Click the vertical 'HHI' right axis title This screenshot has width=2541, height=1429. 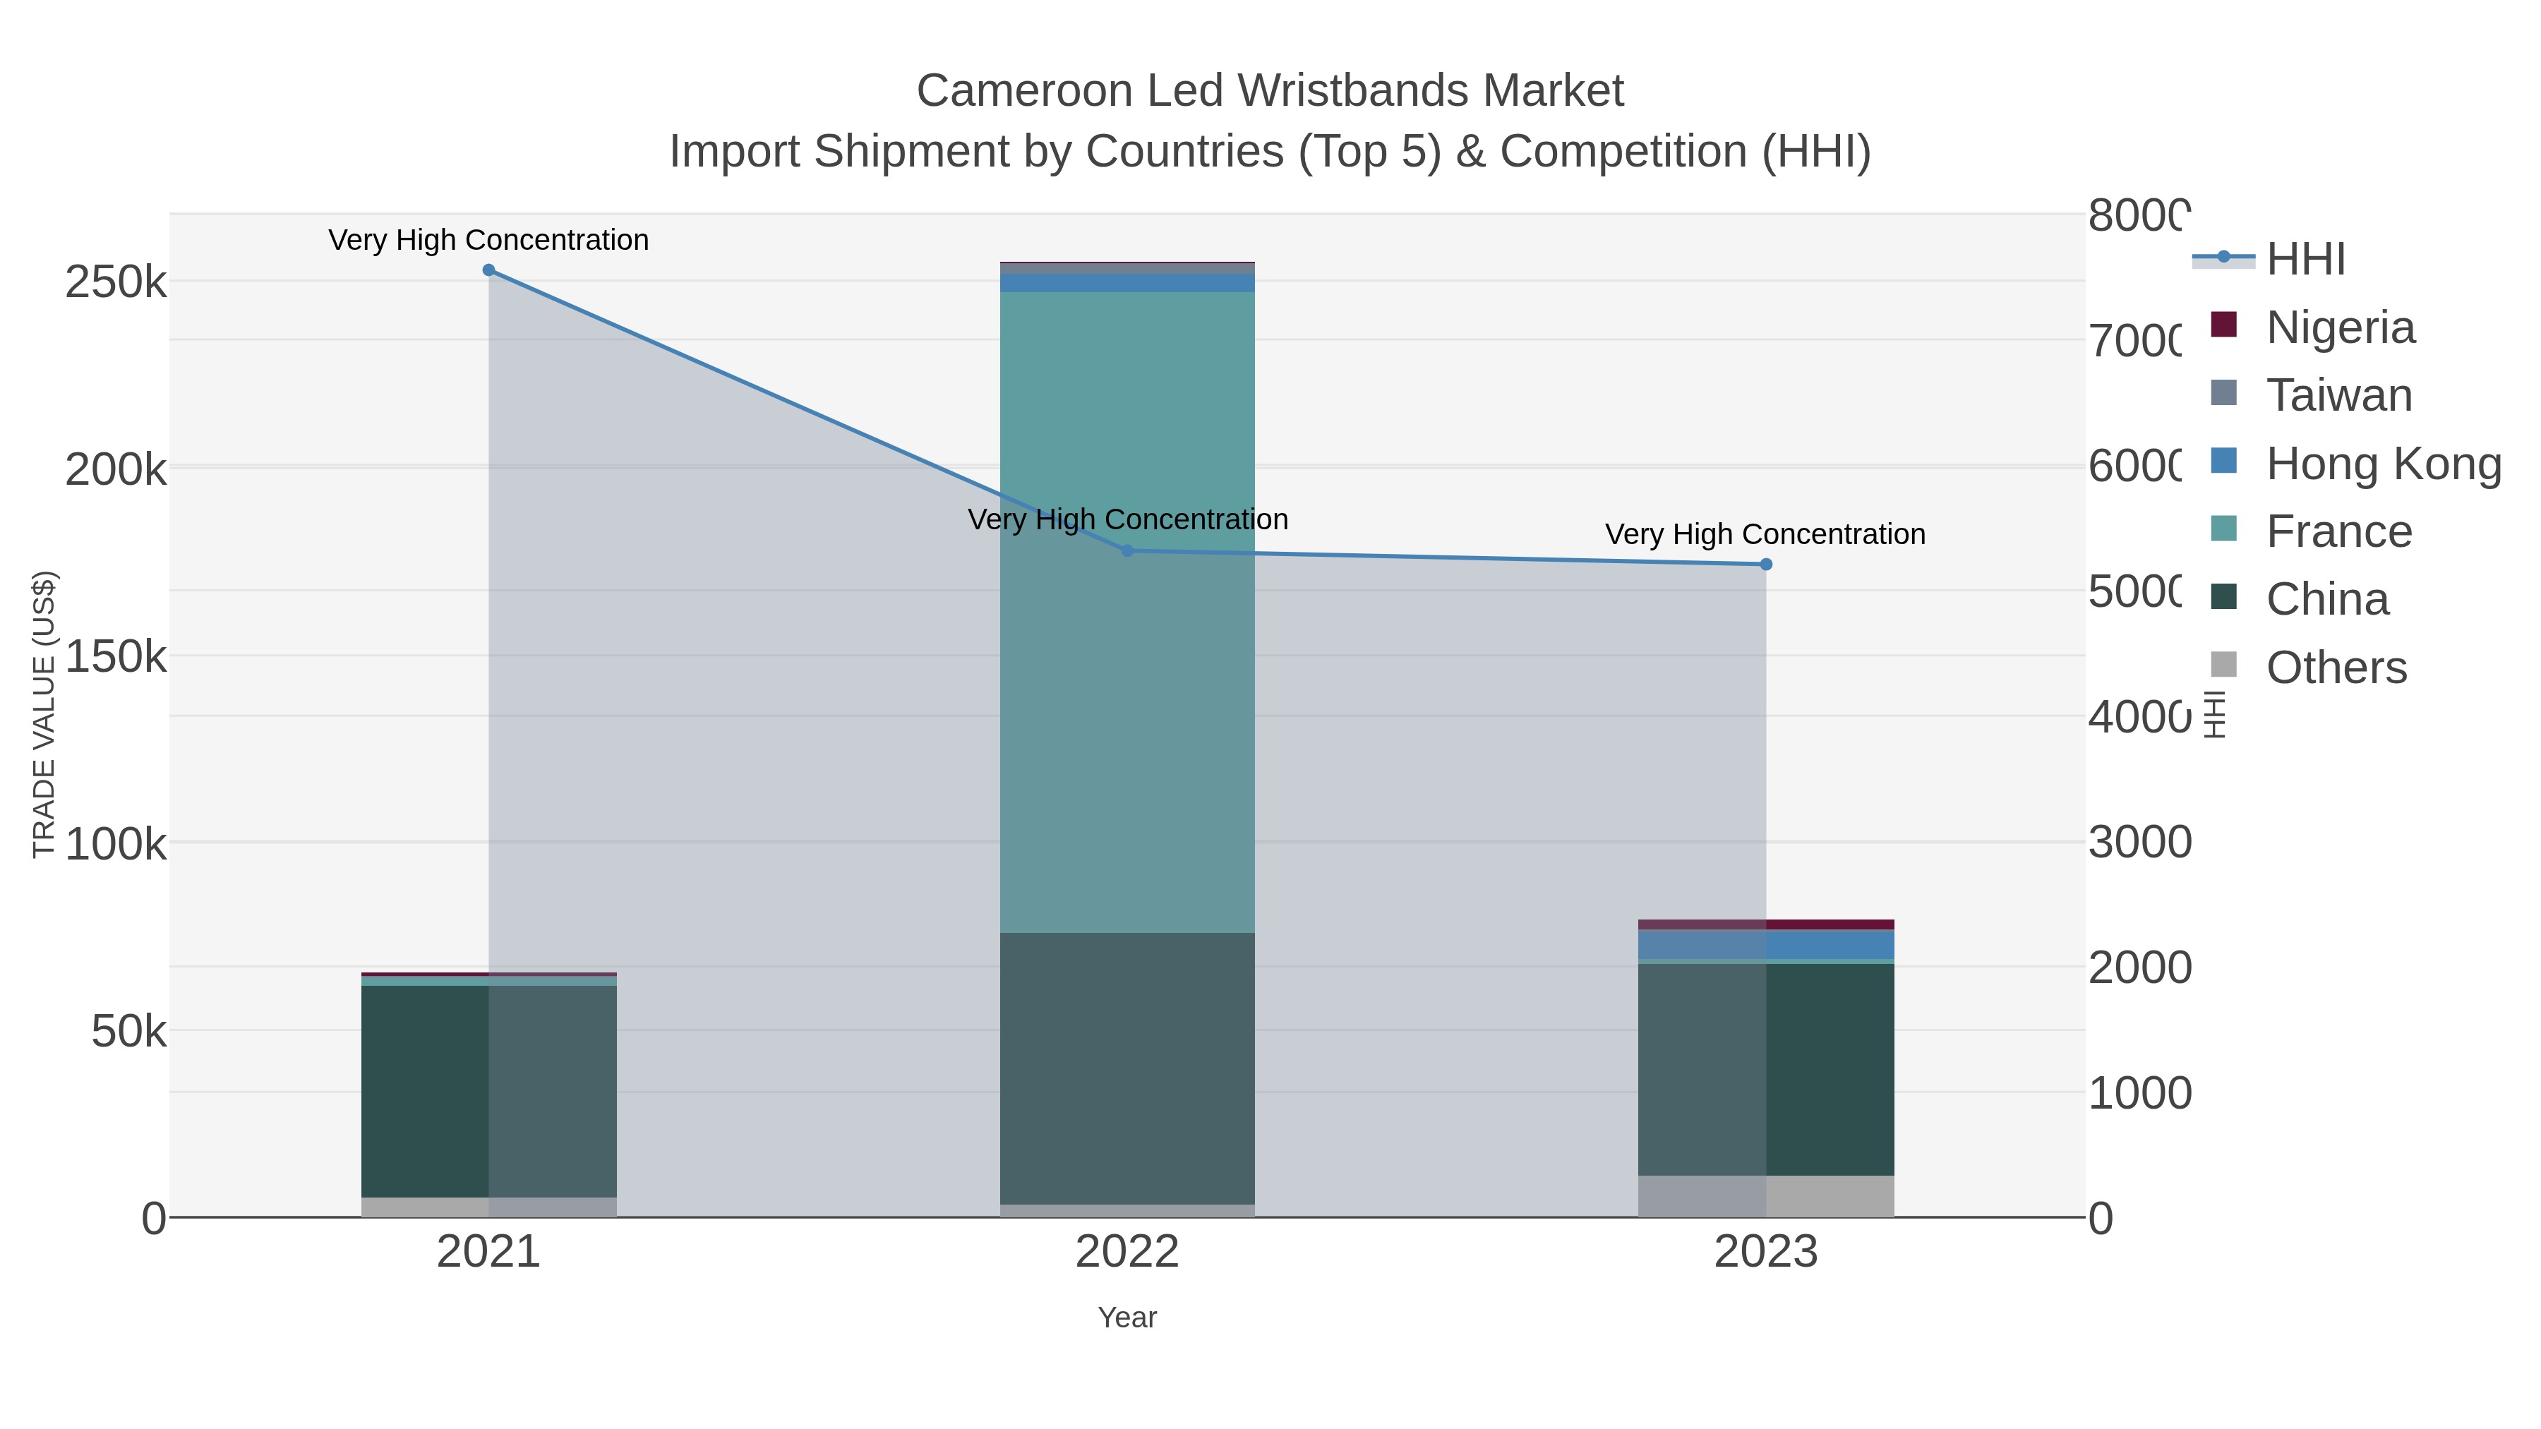pyautogui.click(x=2214, y=714)
